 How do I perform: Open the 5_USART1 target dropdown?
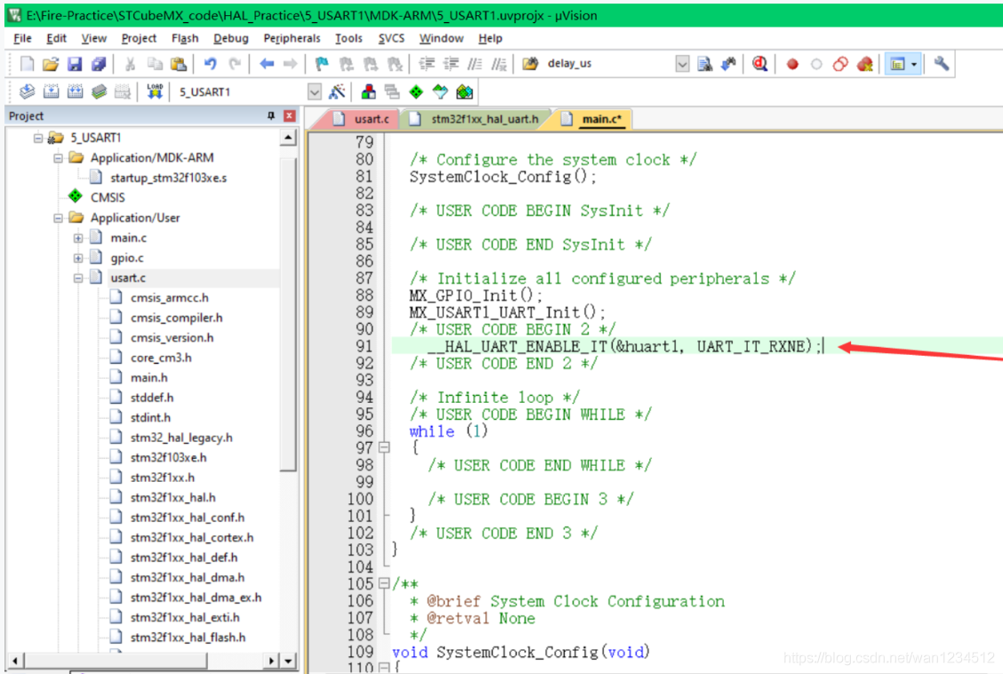pyautogui.click(x=314, y=92)
